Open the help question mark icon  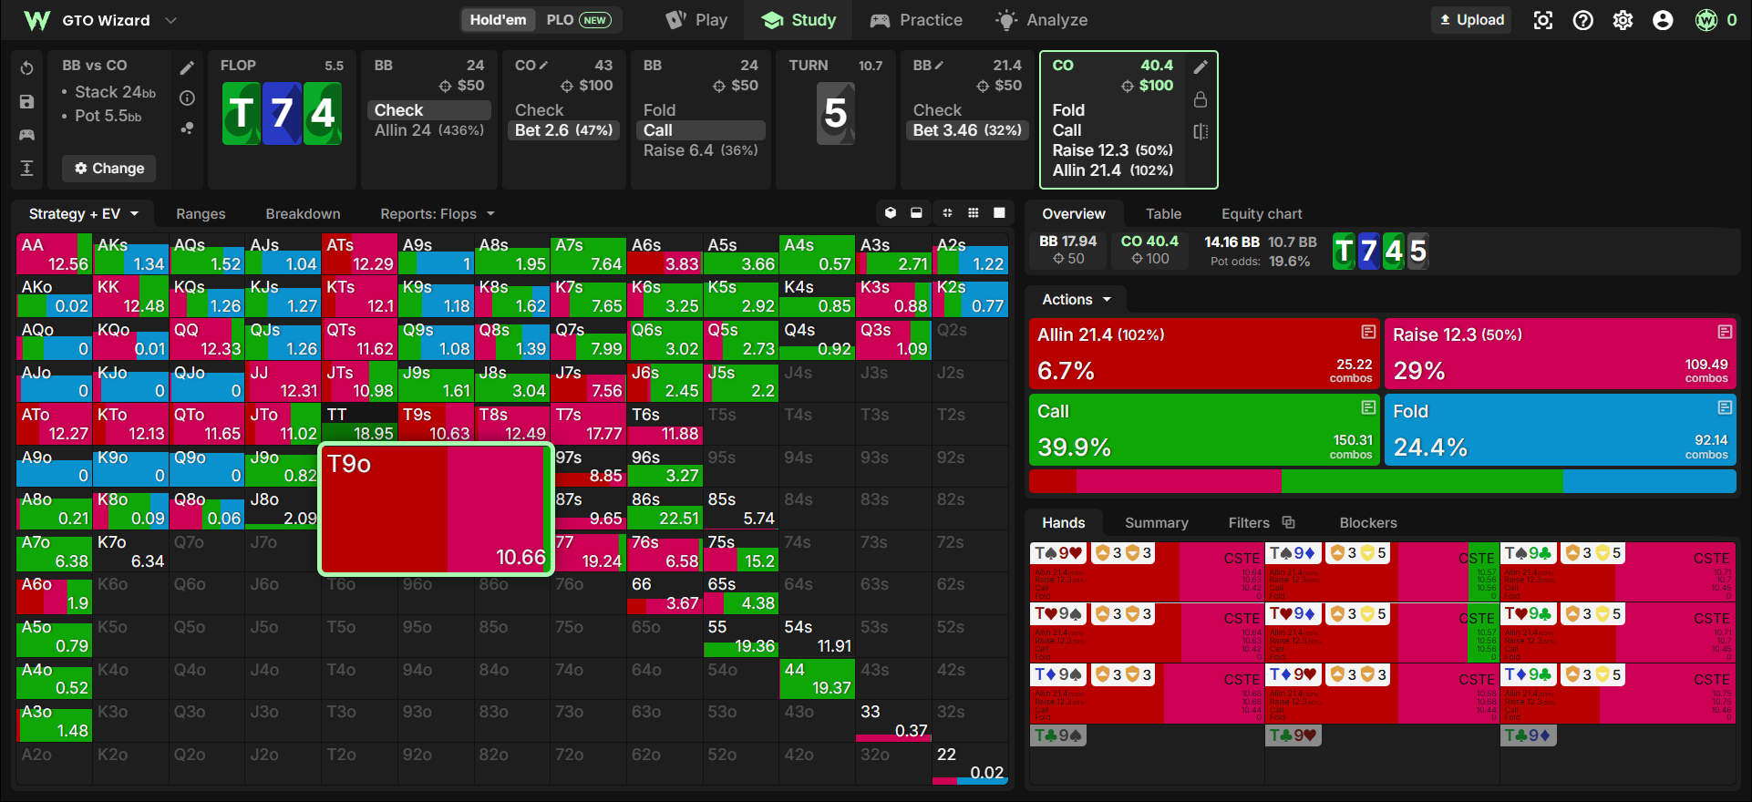pos(1583,20)
